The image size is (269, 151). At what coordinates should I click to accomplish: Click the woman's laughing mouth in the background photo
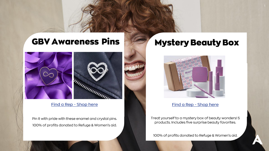tap(135, 70)
